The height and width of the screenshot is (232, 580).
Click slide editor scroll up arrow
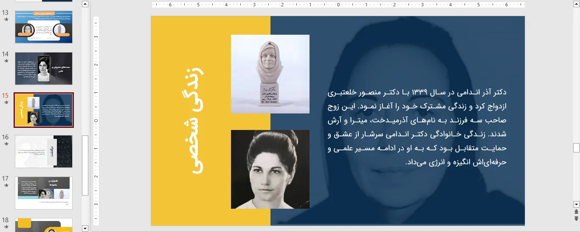pos(576,4)
